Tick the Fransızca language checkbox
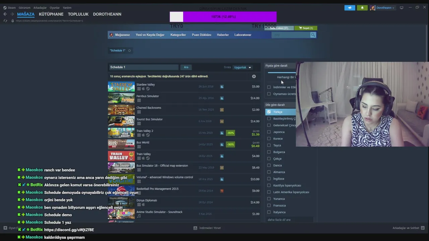The image size is (429, 241). (x=269, y=206)
